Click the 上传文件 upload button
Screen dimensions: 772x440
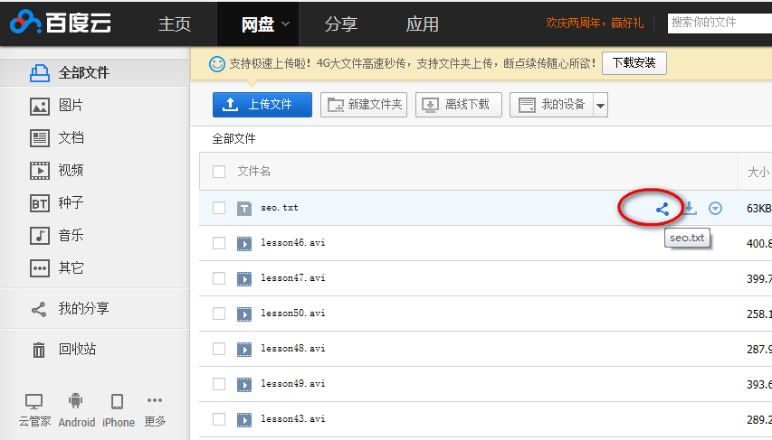point(262,105)
